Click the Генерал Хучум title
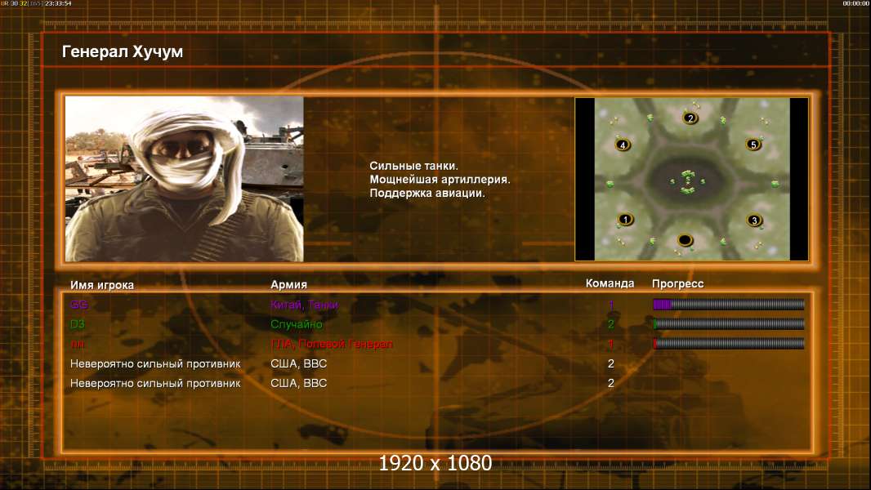Screen dimensions: 871x490 pos(123,51)
